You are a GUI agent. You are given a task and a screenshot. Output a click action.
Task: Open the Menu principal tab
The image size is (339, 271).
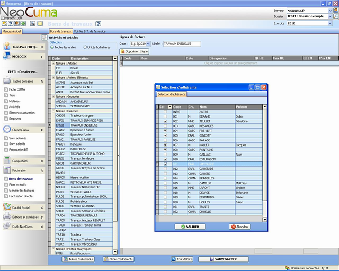tap(12, 32)
